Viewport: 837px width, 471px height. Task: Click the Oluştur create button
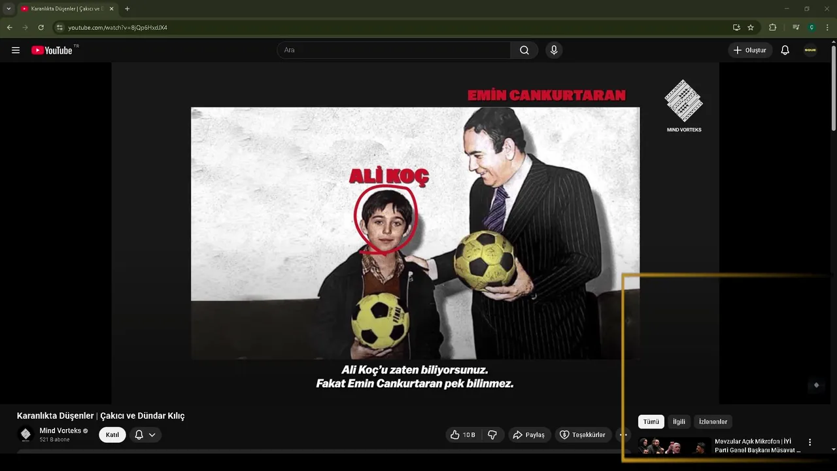[750, 50]
